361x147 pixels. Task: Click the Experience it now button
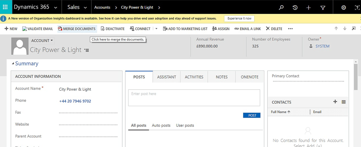tap(239, 18)
